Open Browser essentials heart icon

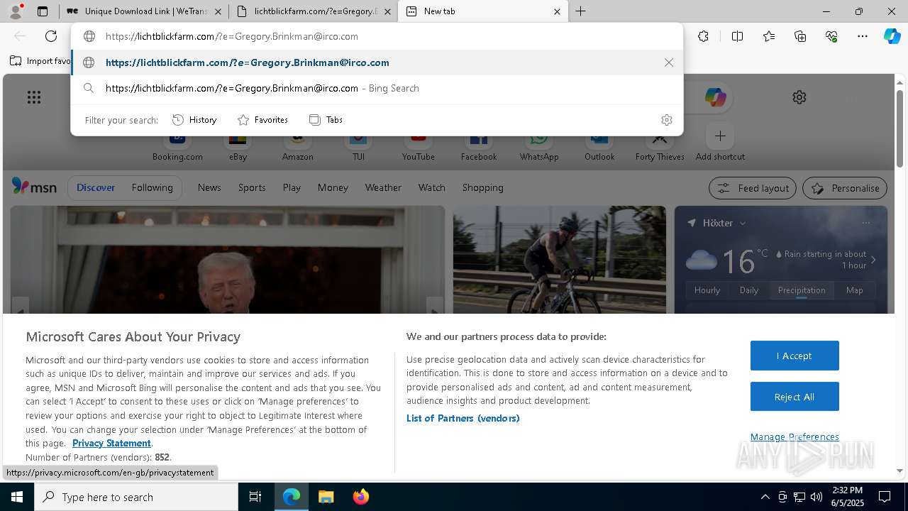coord(831,36)
